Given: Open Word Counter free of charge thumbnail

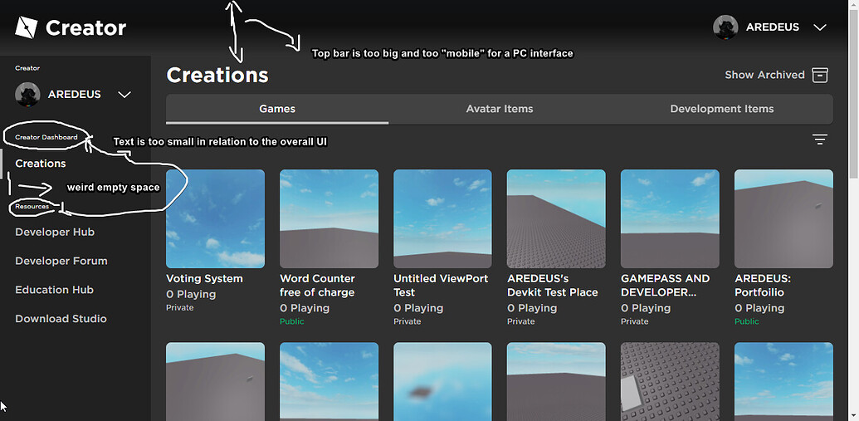Looking at the screenshot, I should click(x=329, y=218).
